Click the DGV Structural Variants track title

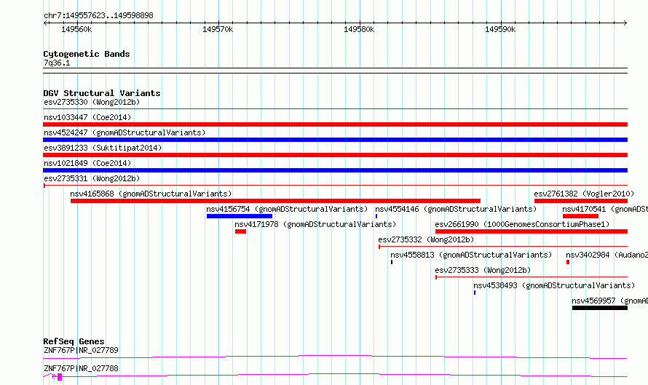(102, 93)
